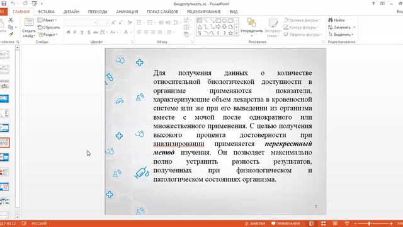Switch to slide sorter view
The width and height of the screenshot is (403, 227).
(x=323, y=223)
